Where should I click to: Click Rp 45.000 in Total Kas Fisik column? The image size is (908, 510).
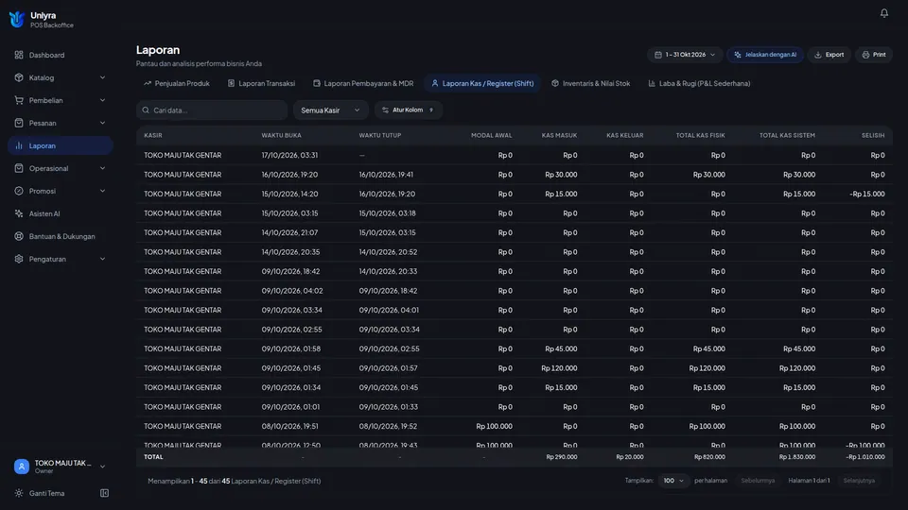pyautogui.click(x=708, y=348)
